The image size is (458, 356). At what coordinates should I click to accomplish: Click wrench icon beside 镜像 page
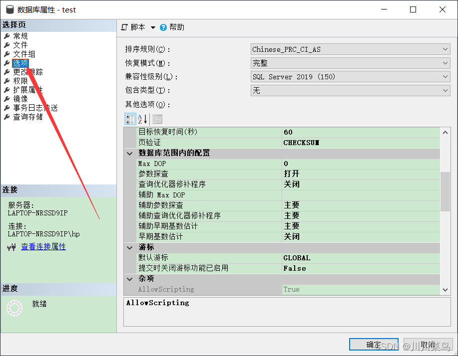coord(6,99)
